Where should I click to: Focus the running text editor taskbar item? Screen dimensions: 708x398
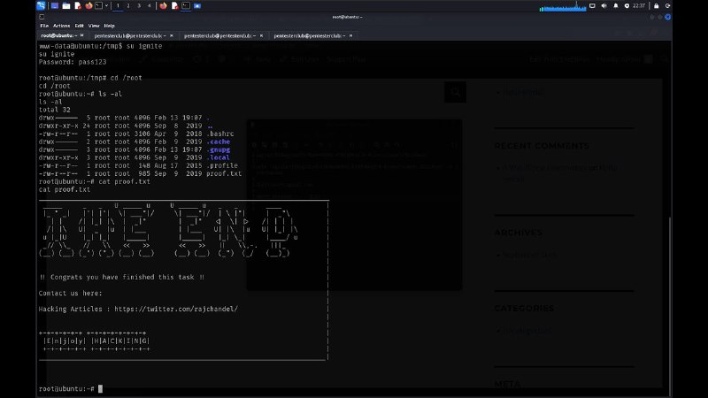[x=174, y=6]
